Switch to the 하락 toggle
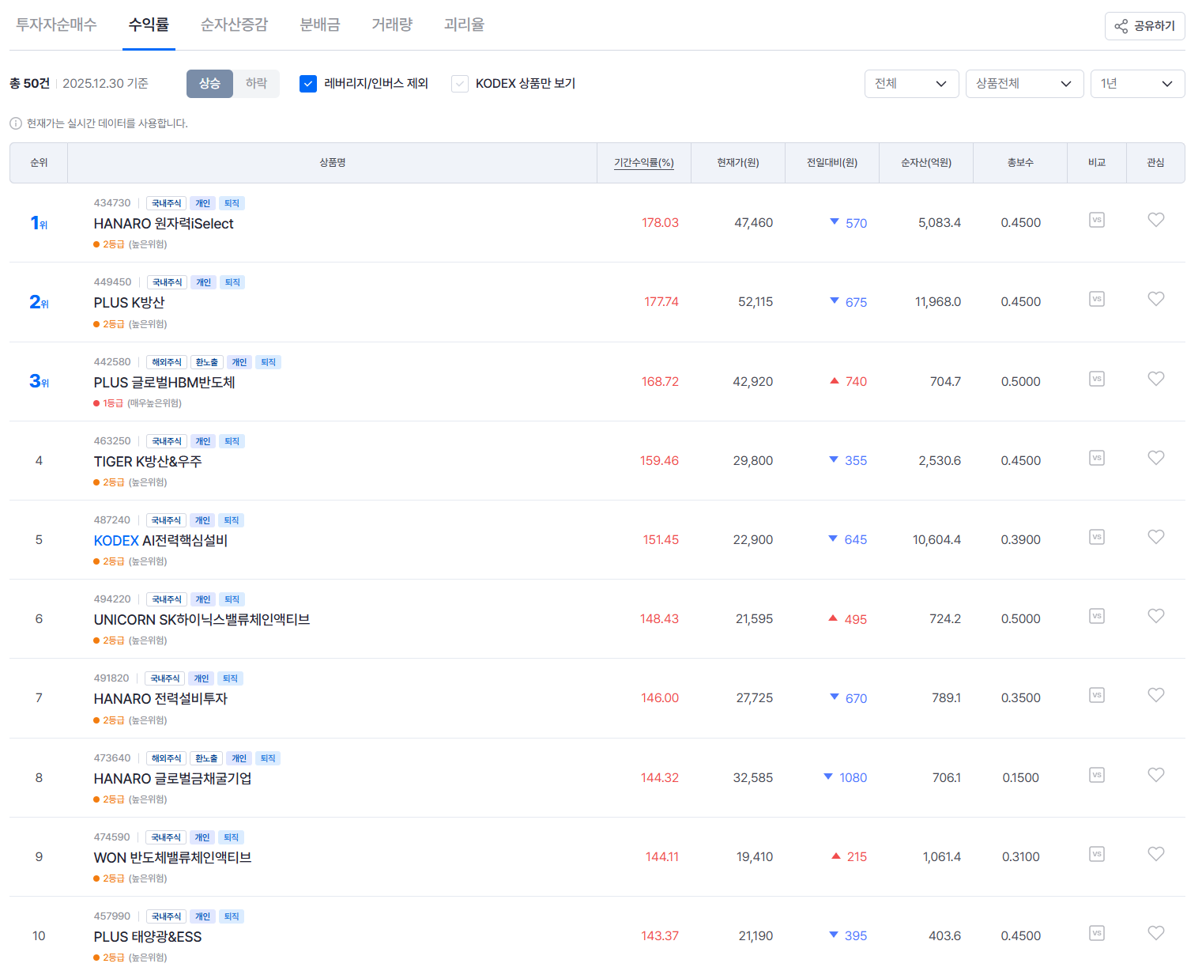Image resolution: width=1187 pixels, height=971 pixels. click(x=256, y=83)
